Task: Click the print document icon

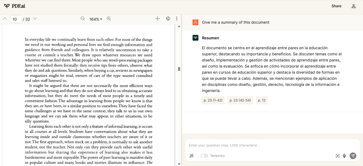Action: (168, 19)
